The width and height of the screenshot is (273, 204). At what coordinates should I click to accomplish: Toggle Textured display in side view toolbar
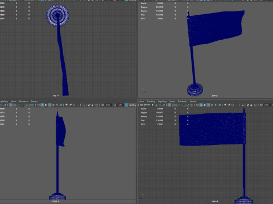[x=212, y=105]
